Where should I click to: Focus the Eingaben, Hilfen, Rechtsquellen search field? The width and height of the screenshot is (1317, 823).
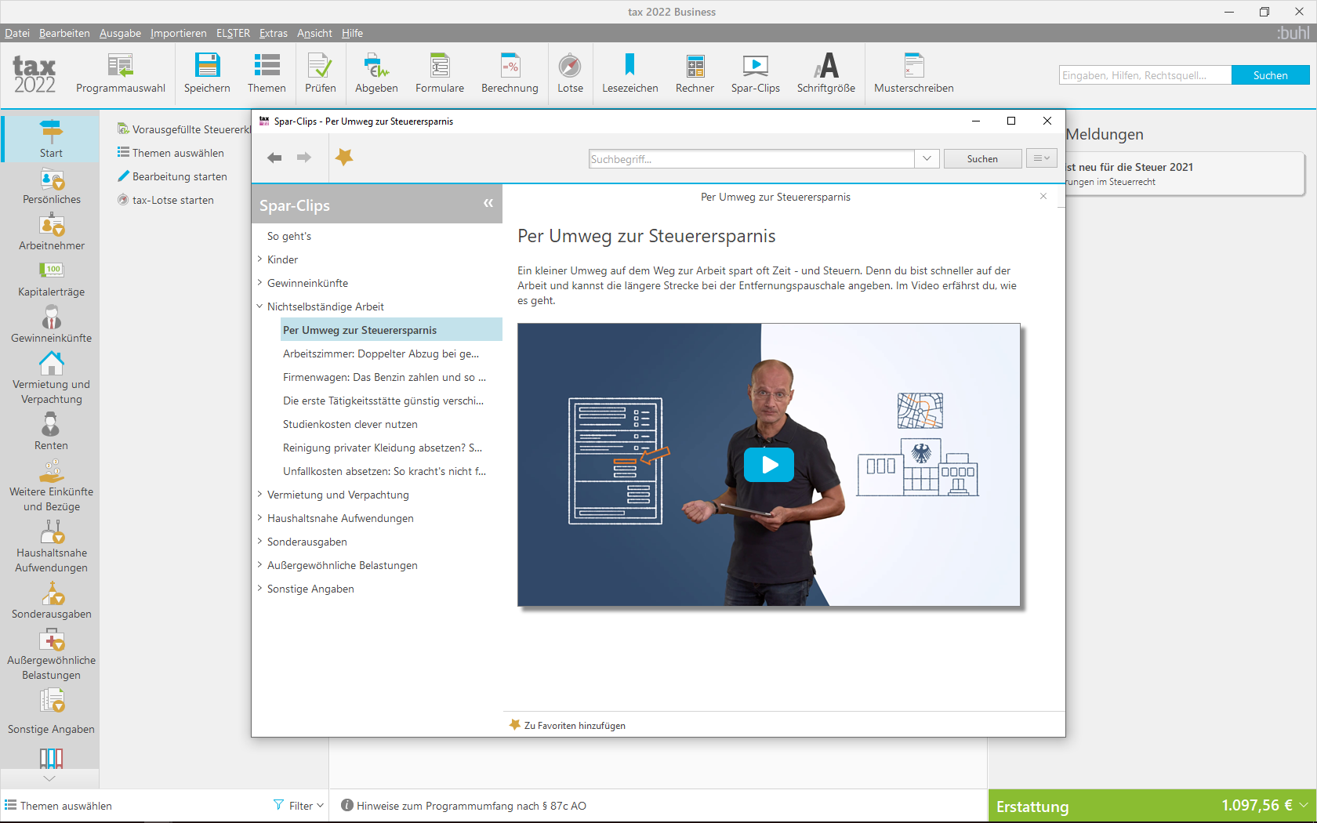coord(1145,75)
